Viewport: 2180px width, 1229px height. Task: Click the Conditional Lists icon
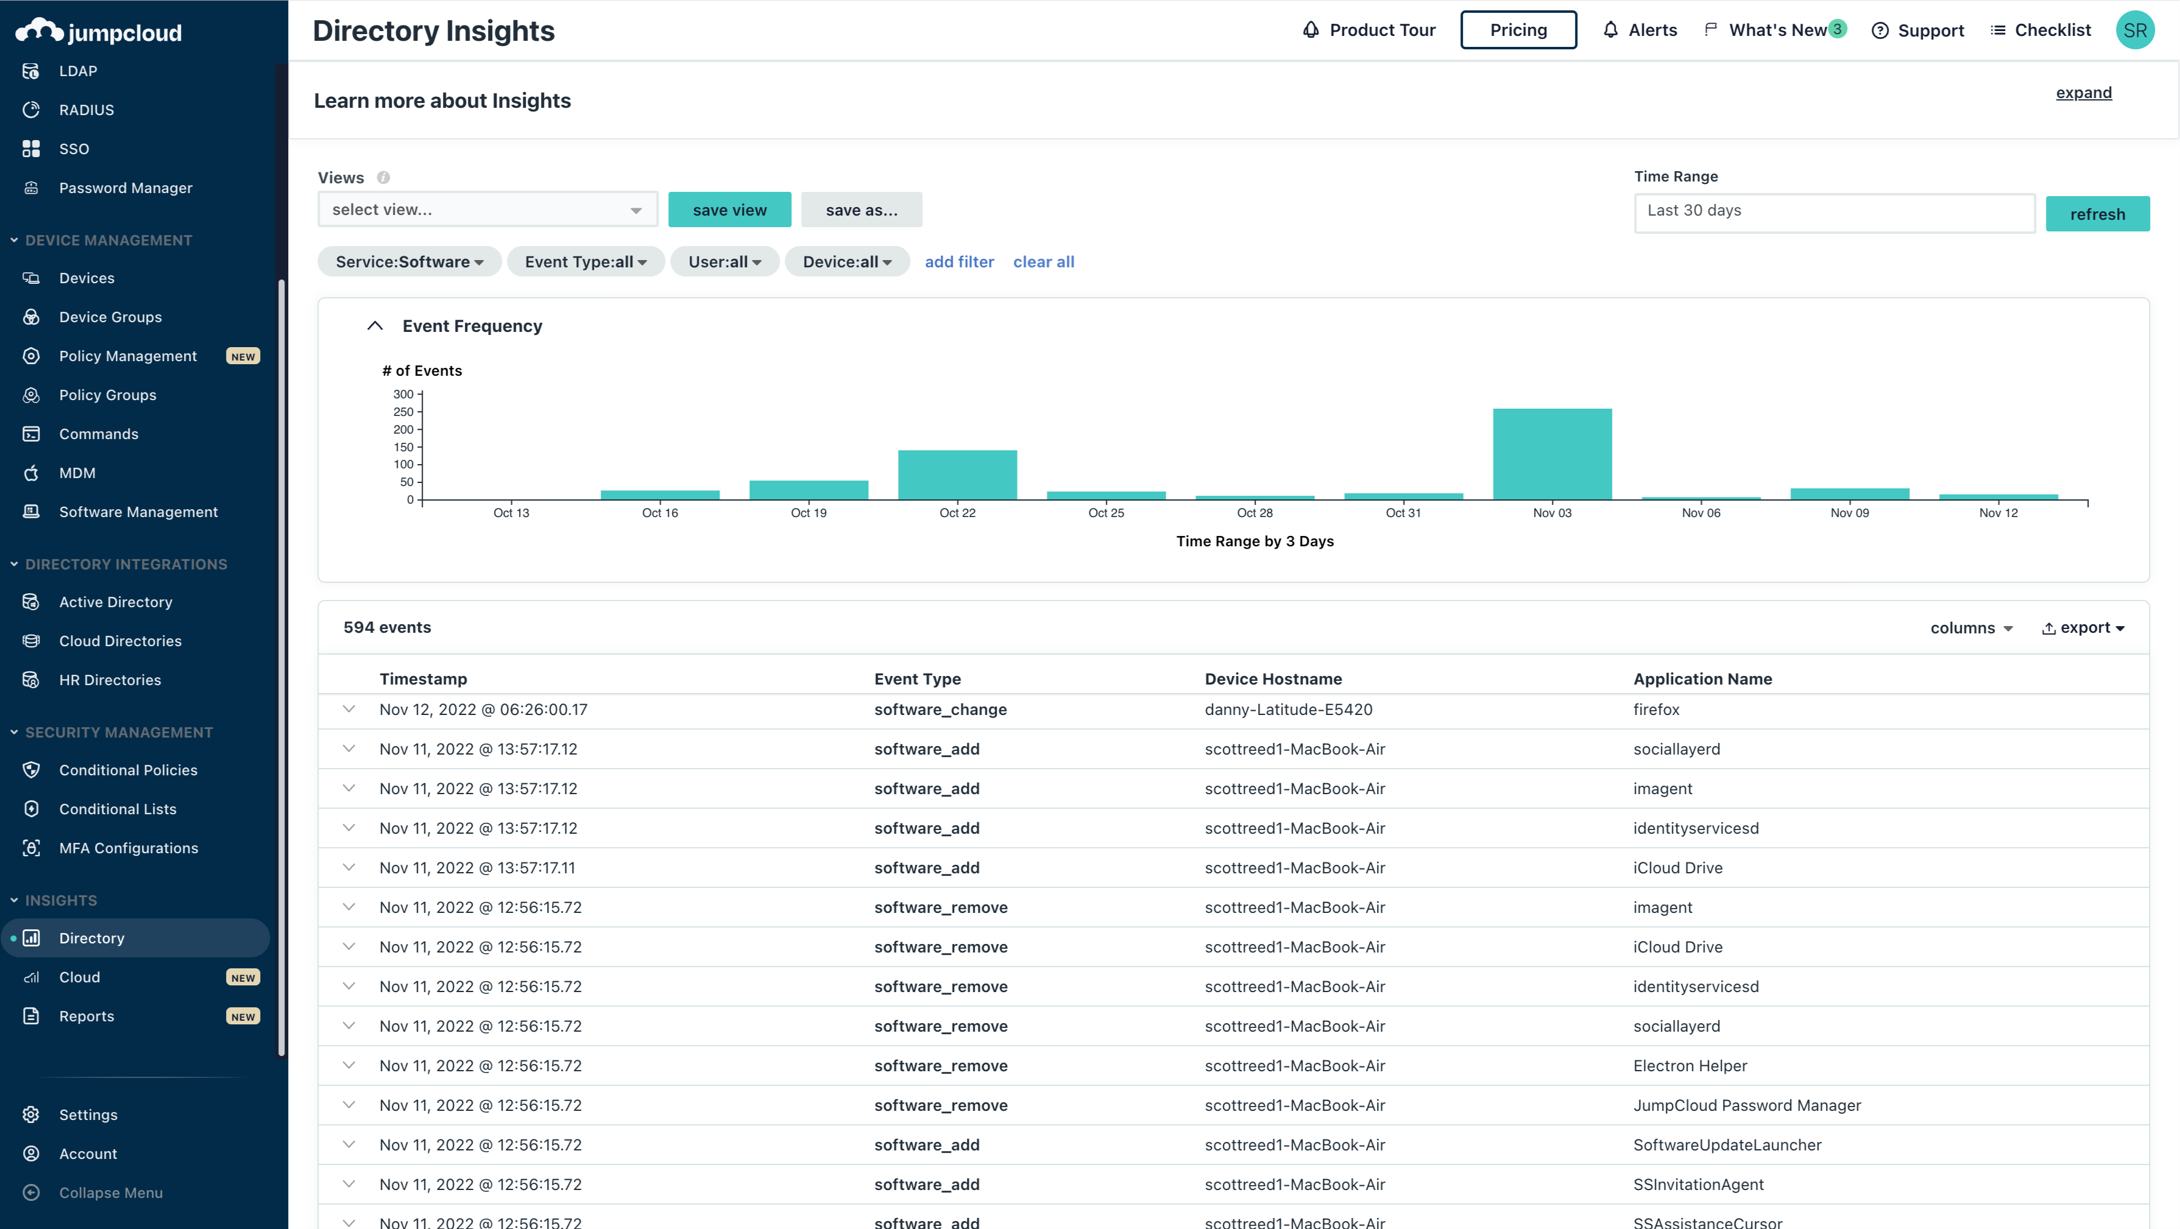coord(31,809)
